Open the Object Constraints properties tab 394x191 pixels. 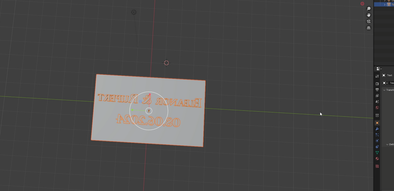377,147
